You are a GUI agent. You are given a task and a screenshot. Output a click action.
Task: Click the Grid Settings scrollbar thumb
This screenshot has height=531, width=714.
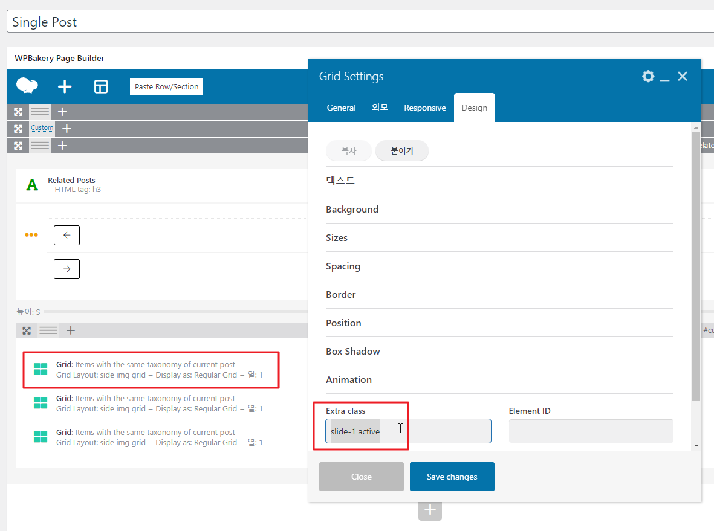[x=696, y=266]
